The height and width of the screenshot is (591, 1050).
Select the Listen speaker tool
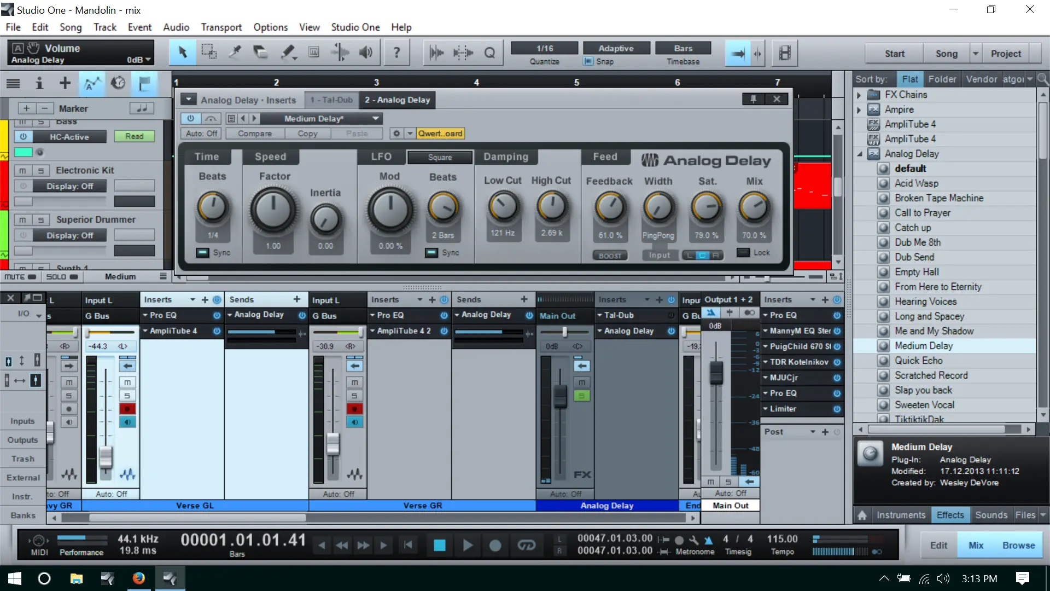coord(366,53)
